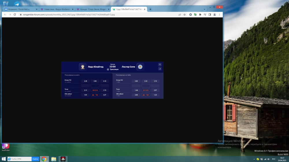Open the JackPoker desktop shortcut
Viewport: 289px width, 162px height.
point(5,147)
